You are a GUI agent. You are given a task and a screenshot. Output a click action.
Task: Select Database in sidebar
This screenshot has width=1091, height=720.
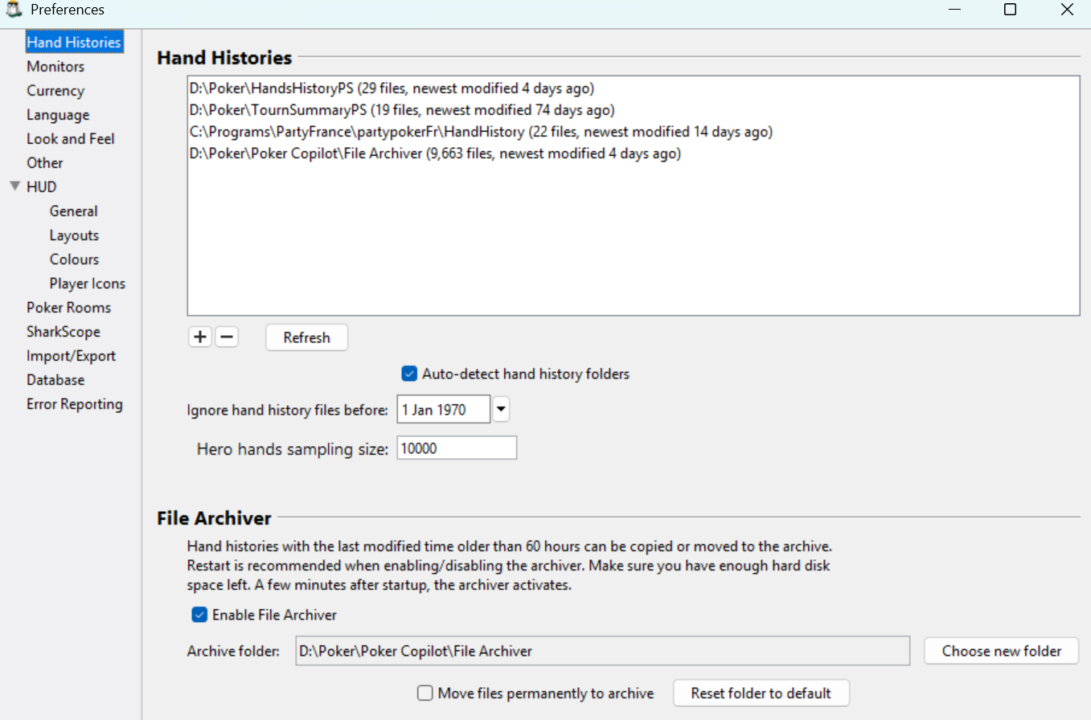[x=55, y=379]
